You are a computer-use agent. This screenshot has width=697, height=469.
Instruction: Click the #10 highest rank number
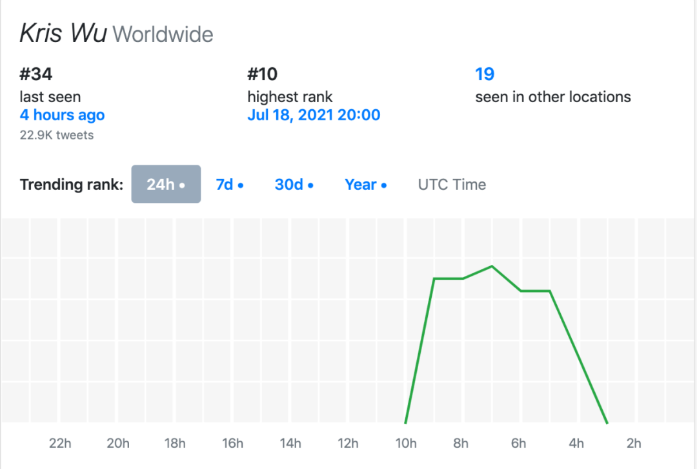pyautogui.click(x=263, y=74)
